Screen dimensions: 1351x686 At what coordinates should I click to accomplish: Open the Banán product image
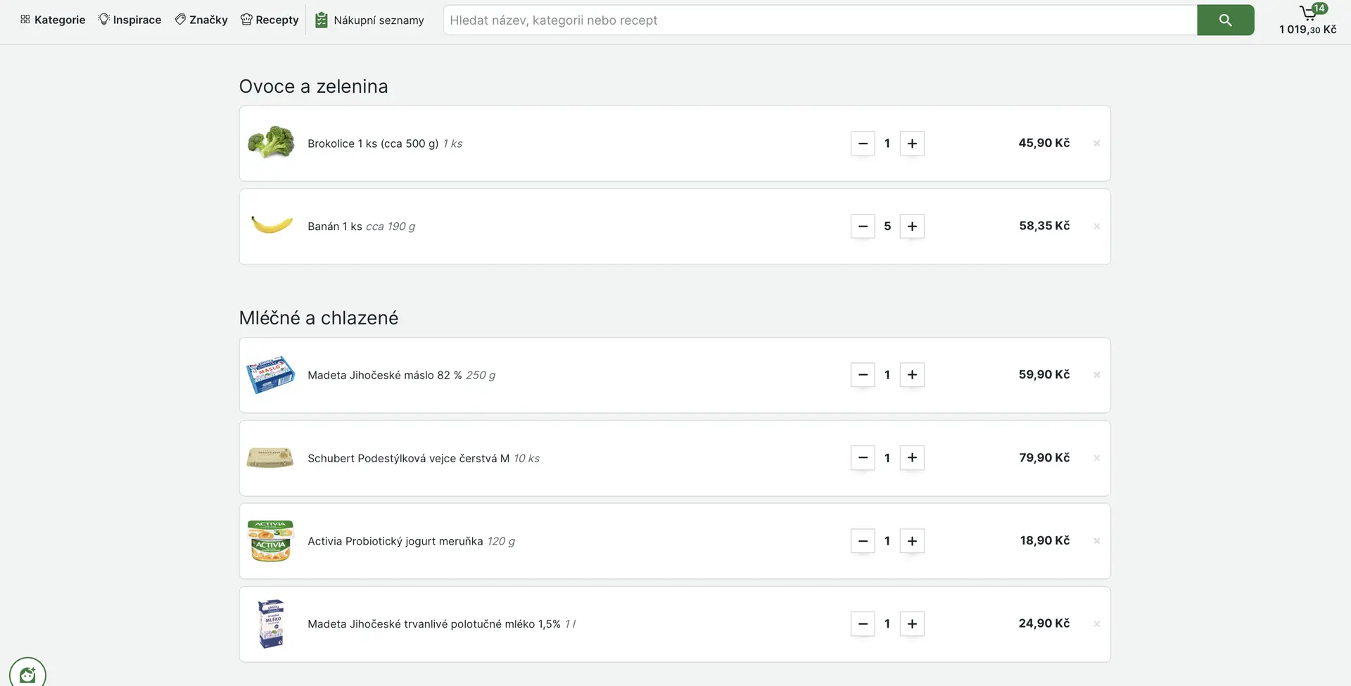click(272, 225)
